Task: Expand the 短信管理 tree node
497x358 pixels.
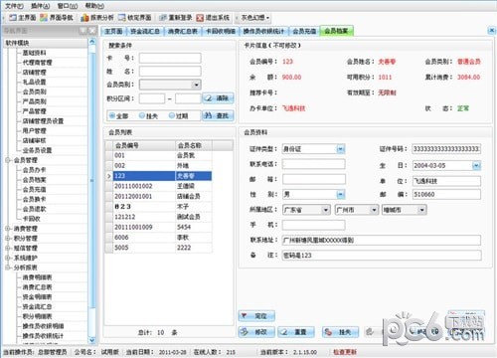Action: (x=8, y=249)
